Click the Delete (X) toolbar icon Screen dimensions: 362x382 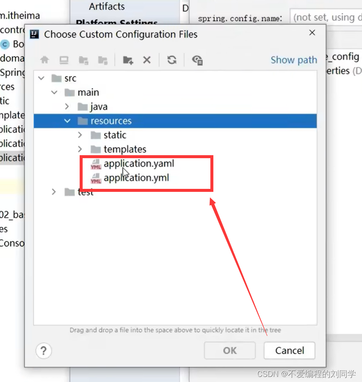click(147, 60)
